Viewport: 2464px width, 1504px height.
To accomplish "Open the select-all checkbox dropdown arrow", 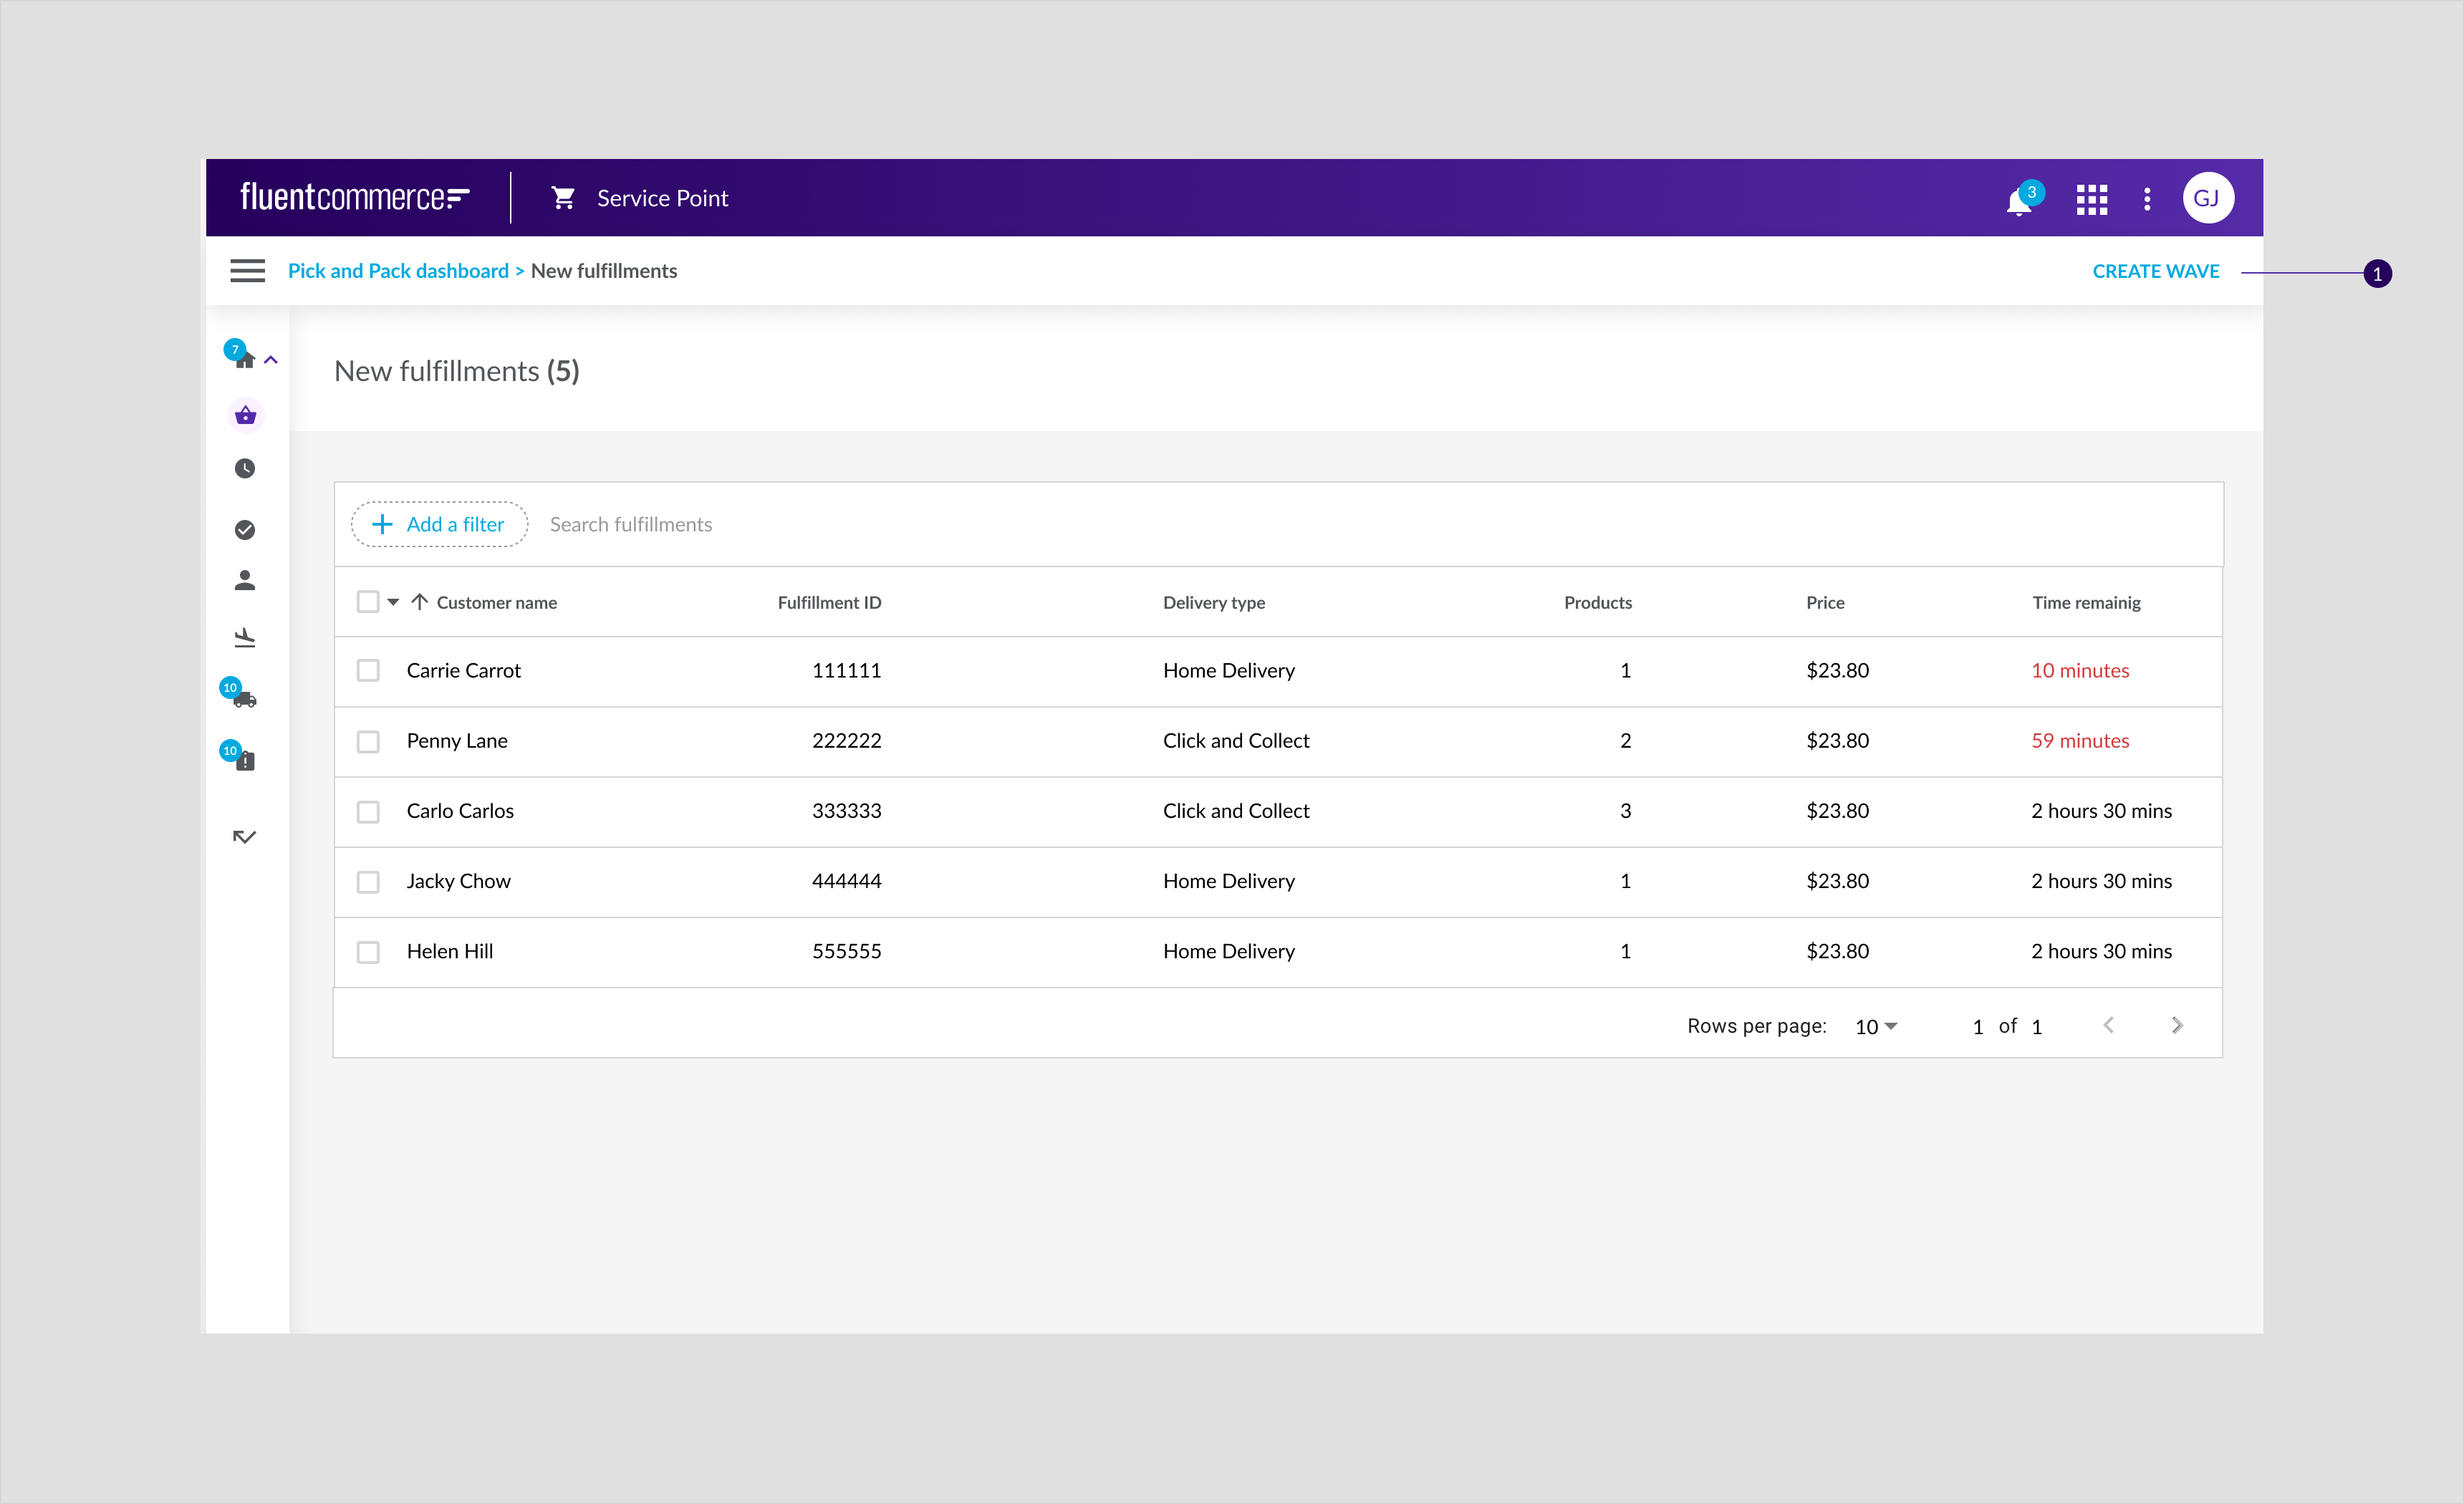I will point(393,602).
